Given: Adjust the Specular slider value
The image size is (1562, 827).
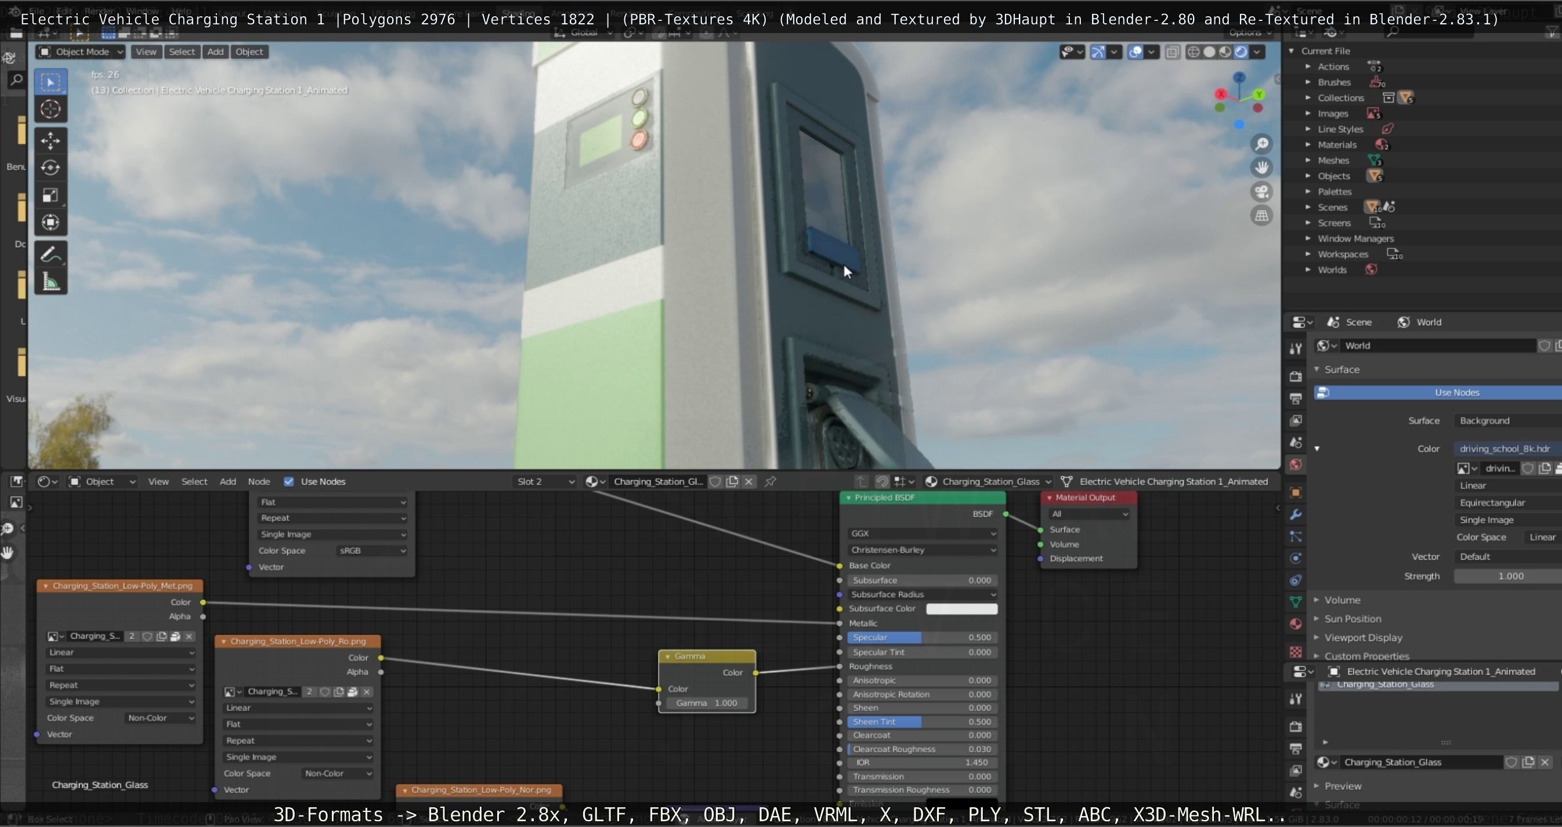Looking at the screenshot, I should (921, 638).
